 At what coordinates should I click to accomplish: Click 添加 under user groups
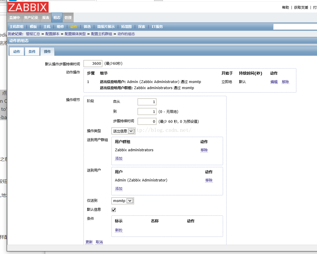click(x=119, y=158)
